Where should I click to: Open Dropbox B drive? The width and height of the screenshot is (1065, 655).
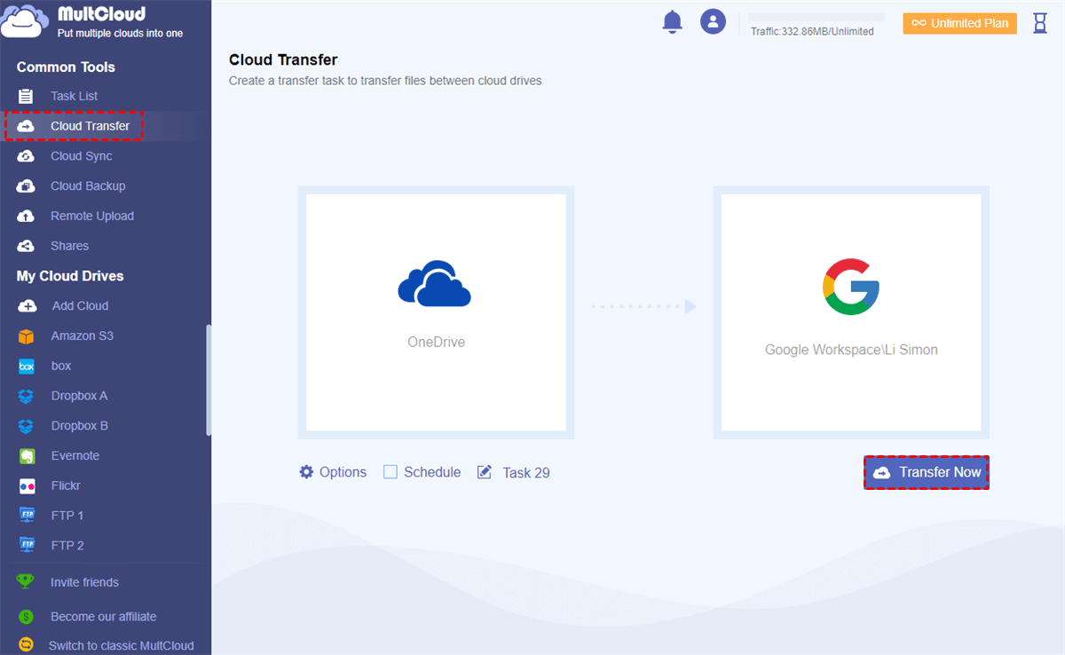pyautogui.click(x=79, y=426)
